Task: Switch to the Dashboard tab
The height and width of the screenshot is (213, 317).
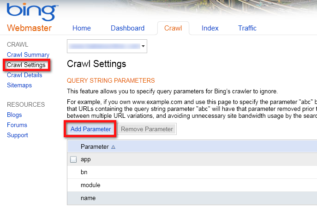Action: (x=127, y=28)
